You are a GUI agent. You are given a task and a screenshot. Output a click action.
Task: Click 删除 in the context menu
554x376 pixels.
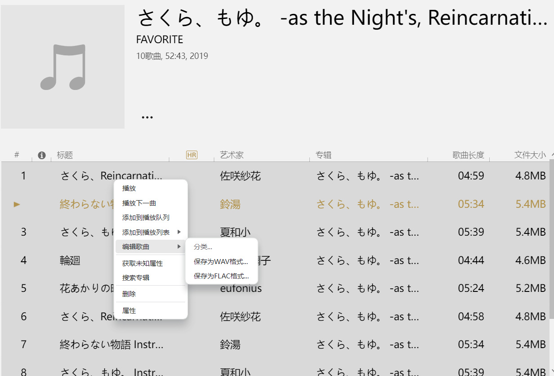[x=129, y=294]
